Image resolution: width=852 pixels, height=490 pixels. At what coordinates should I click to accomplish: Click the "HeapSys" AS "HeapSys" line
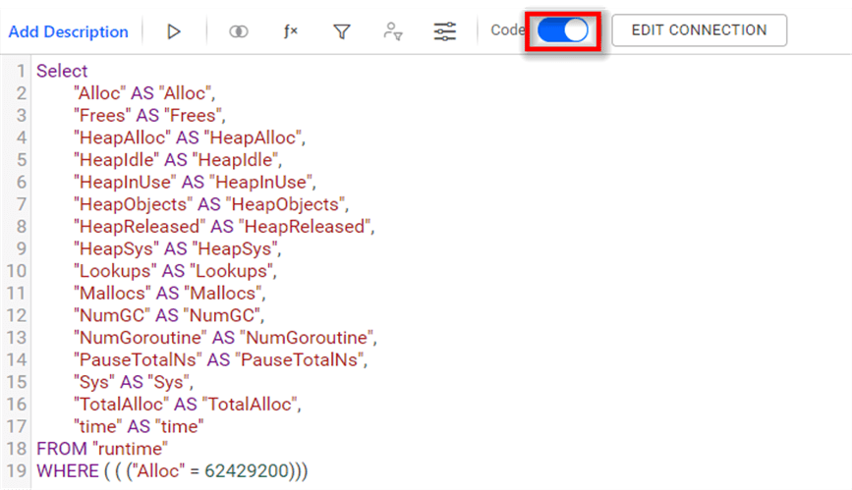[x=177, y=248]
